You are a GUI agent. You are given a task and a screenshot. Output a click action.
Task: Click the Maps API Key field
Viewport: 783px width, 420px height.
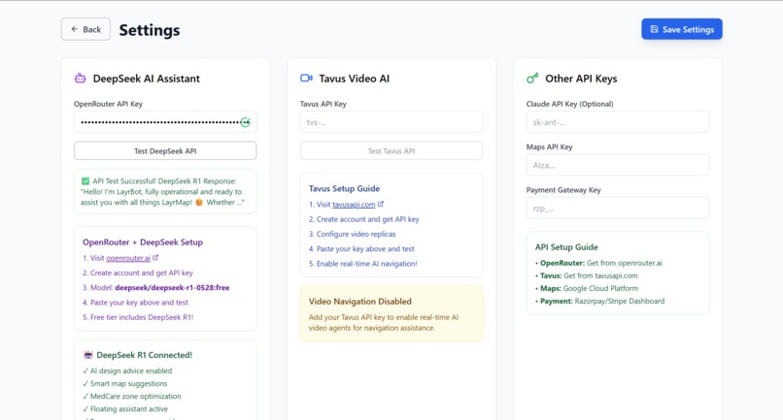(618, 165)
